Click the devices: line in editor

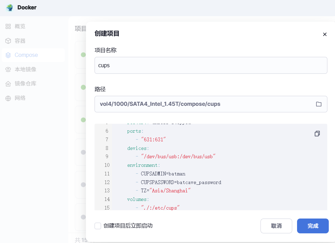[x=138, y=148]
